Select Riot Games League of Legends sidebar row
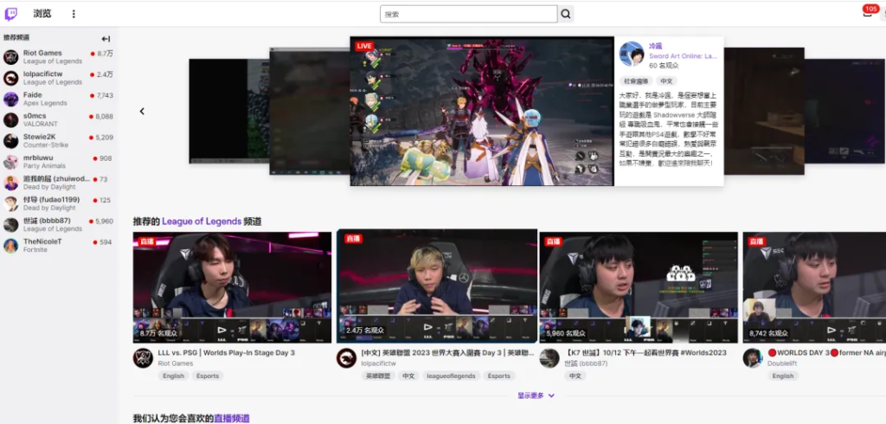 (59, 57)
